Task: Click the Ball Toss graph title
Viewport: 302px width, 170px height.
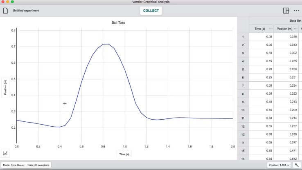Action: coord(118,23)
